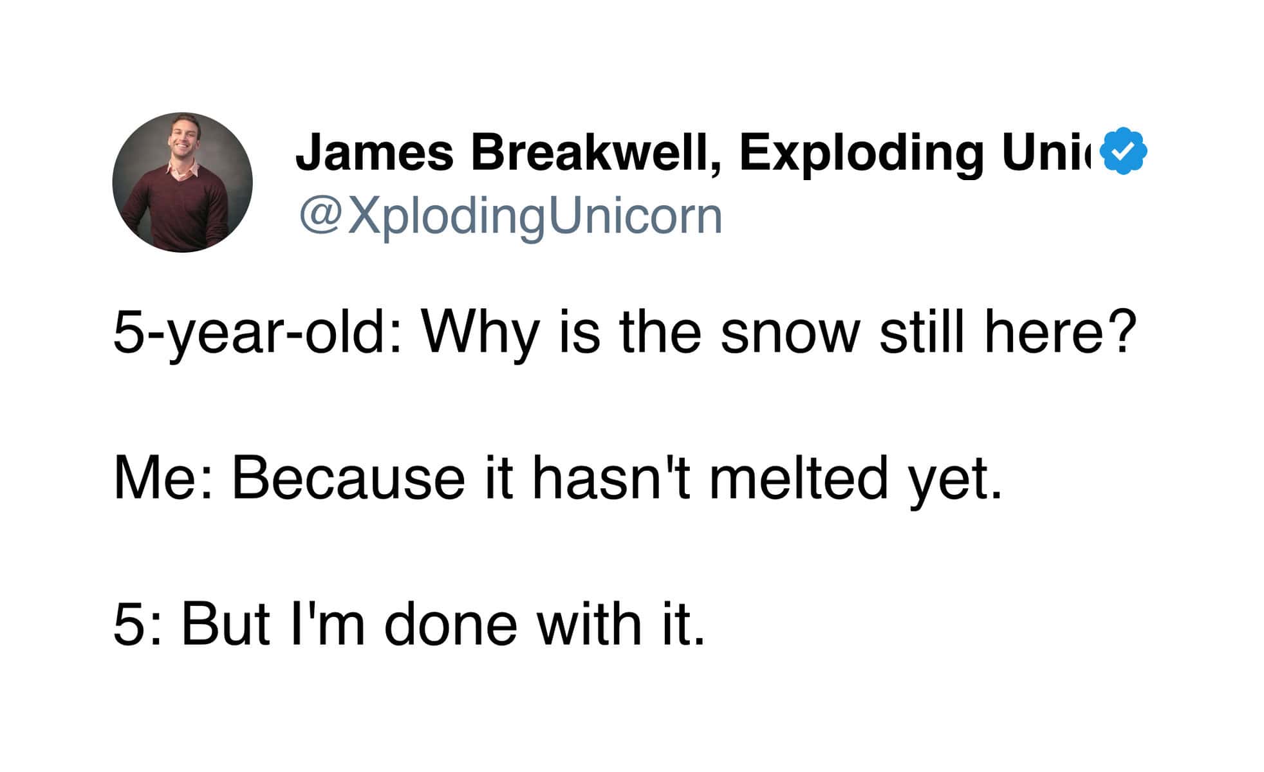This screenshot has height=772, width=1264.
Task: Click the word "Exploding" in the display name
Action: pyautogui.click(x=861, y=153)
